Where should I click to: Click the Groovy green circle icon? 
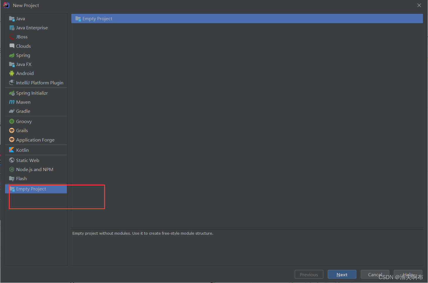pos(12,121)
